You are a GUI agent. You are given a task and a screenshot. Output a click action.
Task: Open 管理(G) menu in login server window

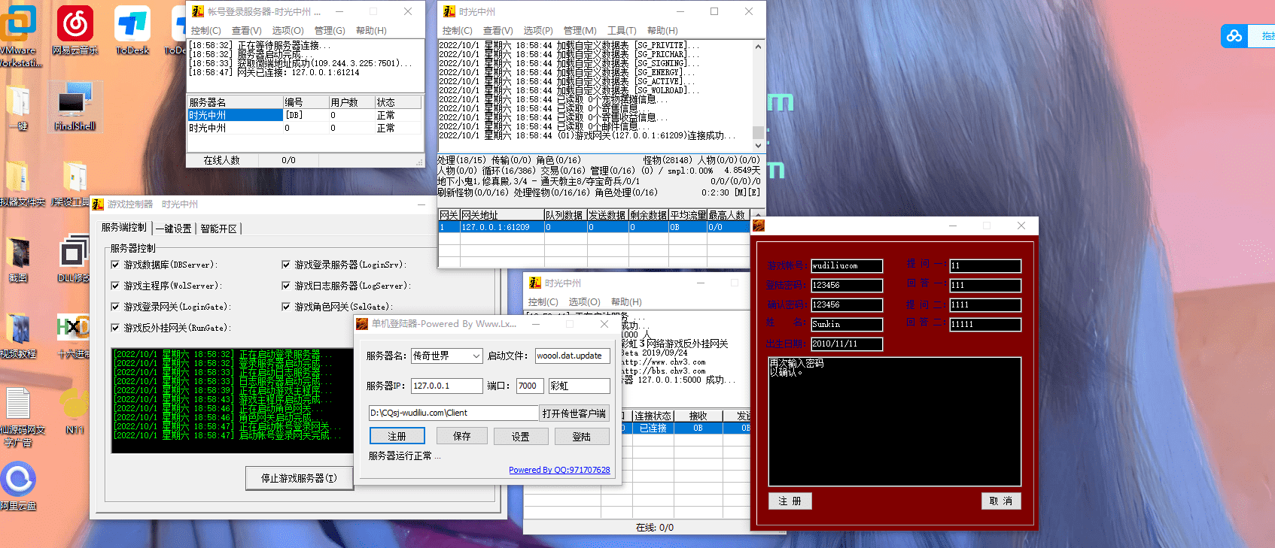(x=330, y=30)
